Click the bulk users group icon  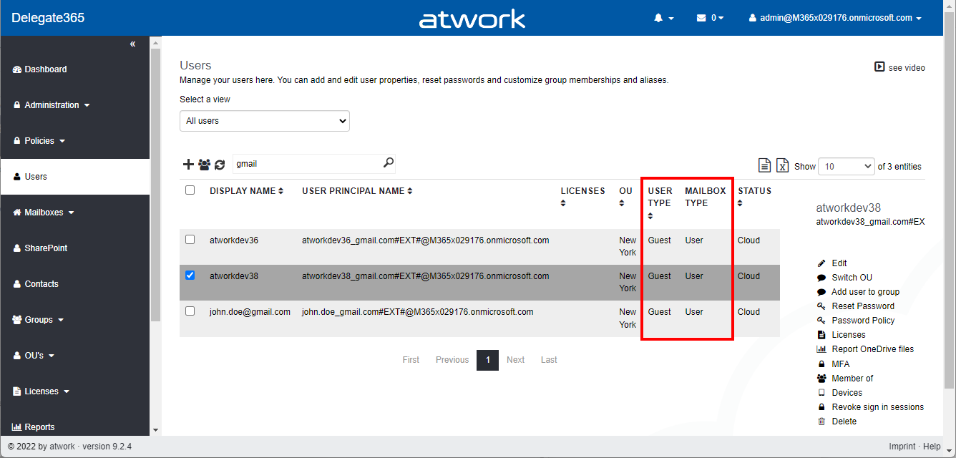point(205,165)
